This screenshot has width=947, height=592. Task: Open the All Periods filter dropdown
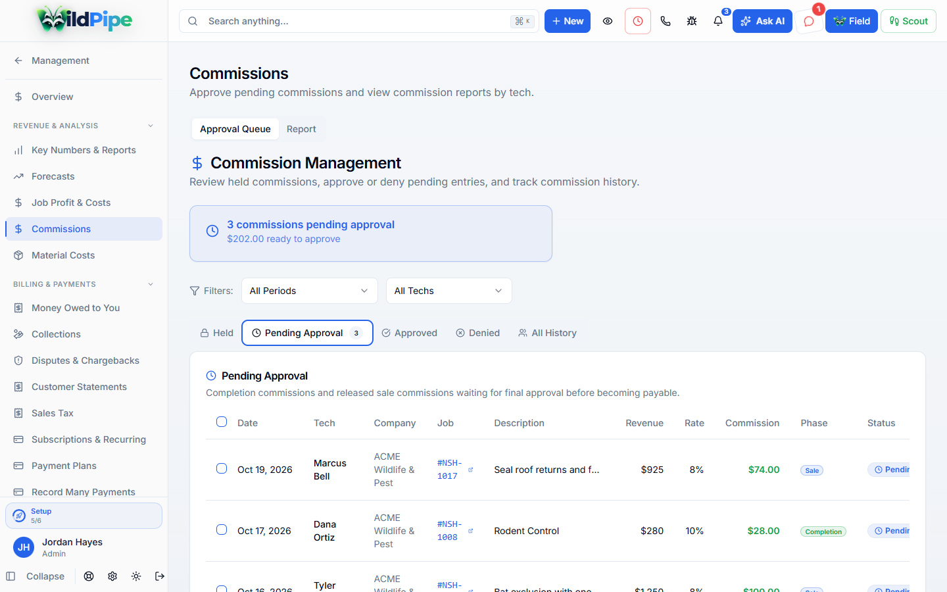point(309,291)
